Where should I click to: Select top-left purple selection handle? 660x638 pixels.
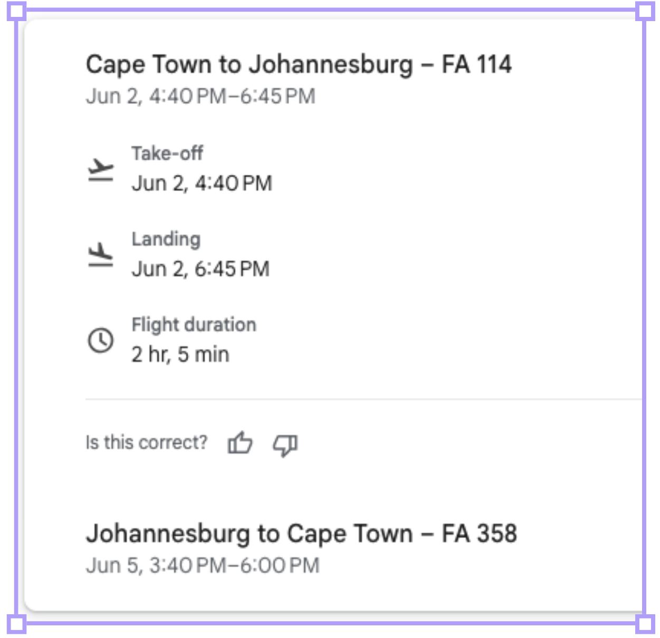(x=16, y=12)
